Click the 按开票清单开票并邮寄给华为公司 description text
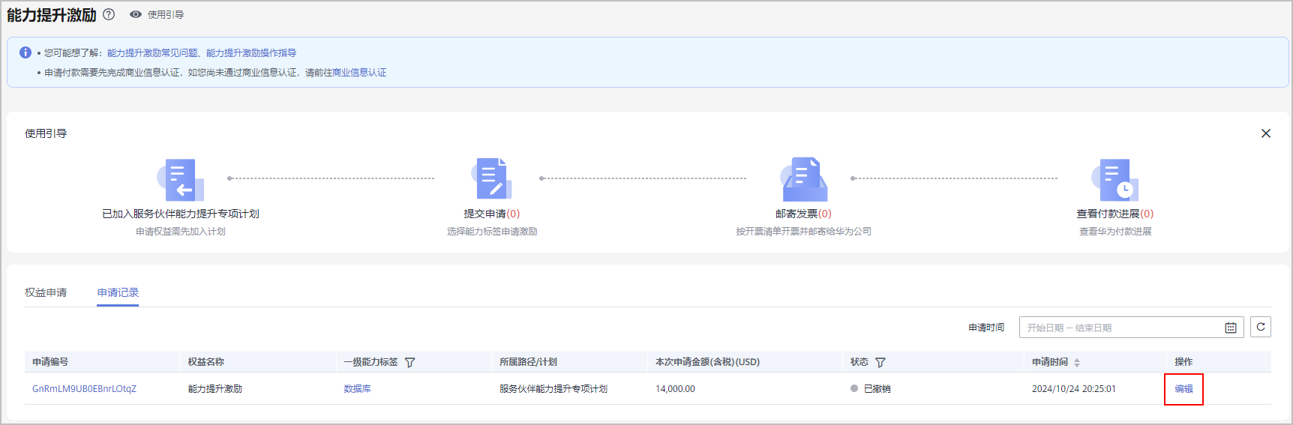The height and width of the screenshot is (425, 1293). point(804,232)
